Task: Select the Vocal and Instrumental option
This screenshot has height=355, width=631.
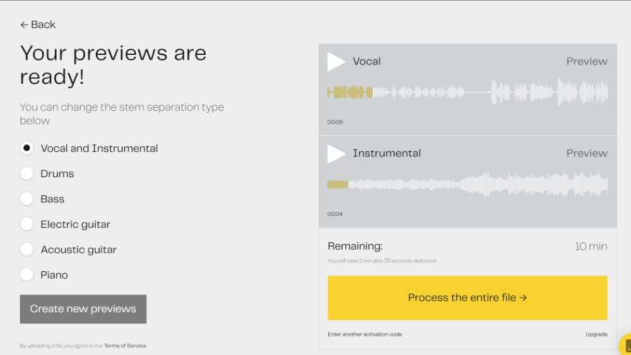Action: coord(27,148)
